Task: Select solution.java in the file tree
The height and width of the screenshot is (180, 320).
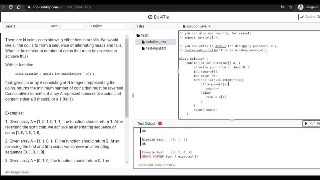Action: pos(156,42)
